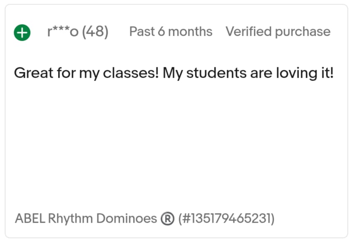Click the feedback score (48)
The width and height of the screenshot is (353, 243).
coord(95,32)
